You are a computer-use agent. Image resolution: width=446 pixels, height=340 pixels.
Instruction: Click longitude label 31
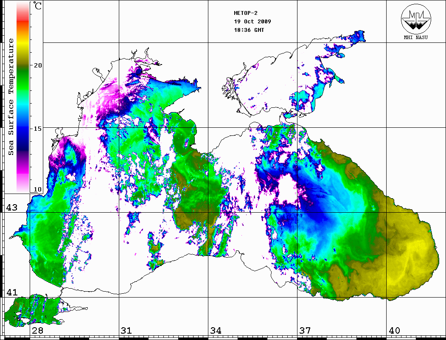[126, 330]
